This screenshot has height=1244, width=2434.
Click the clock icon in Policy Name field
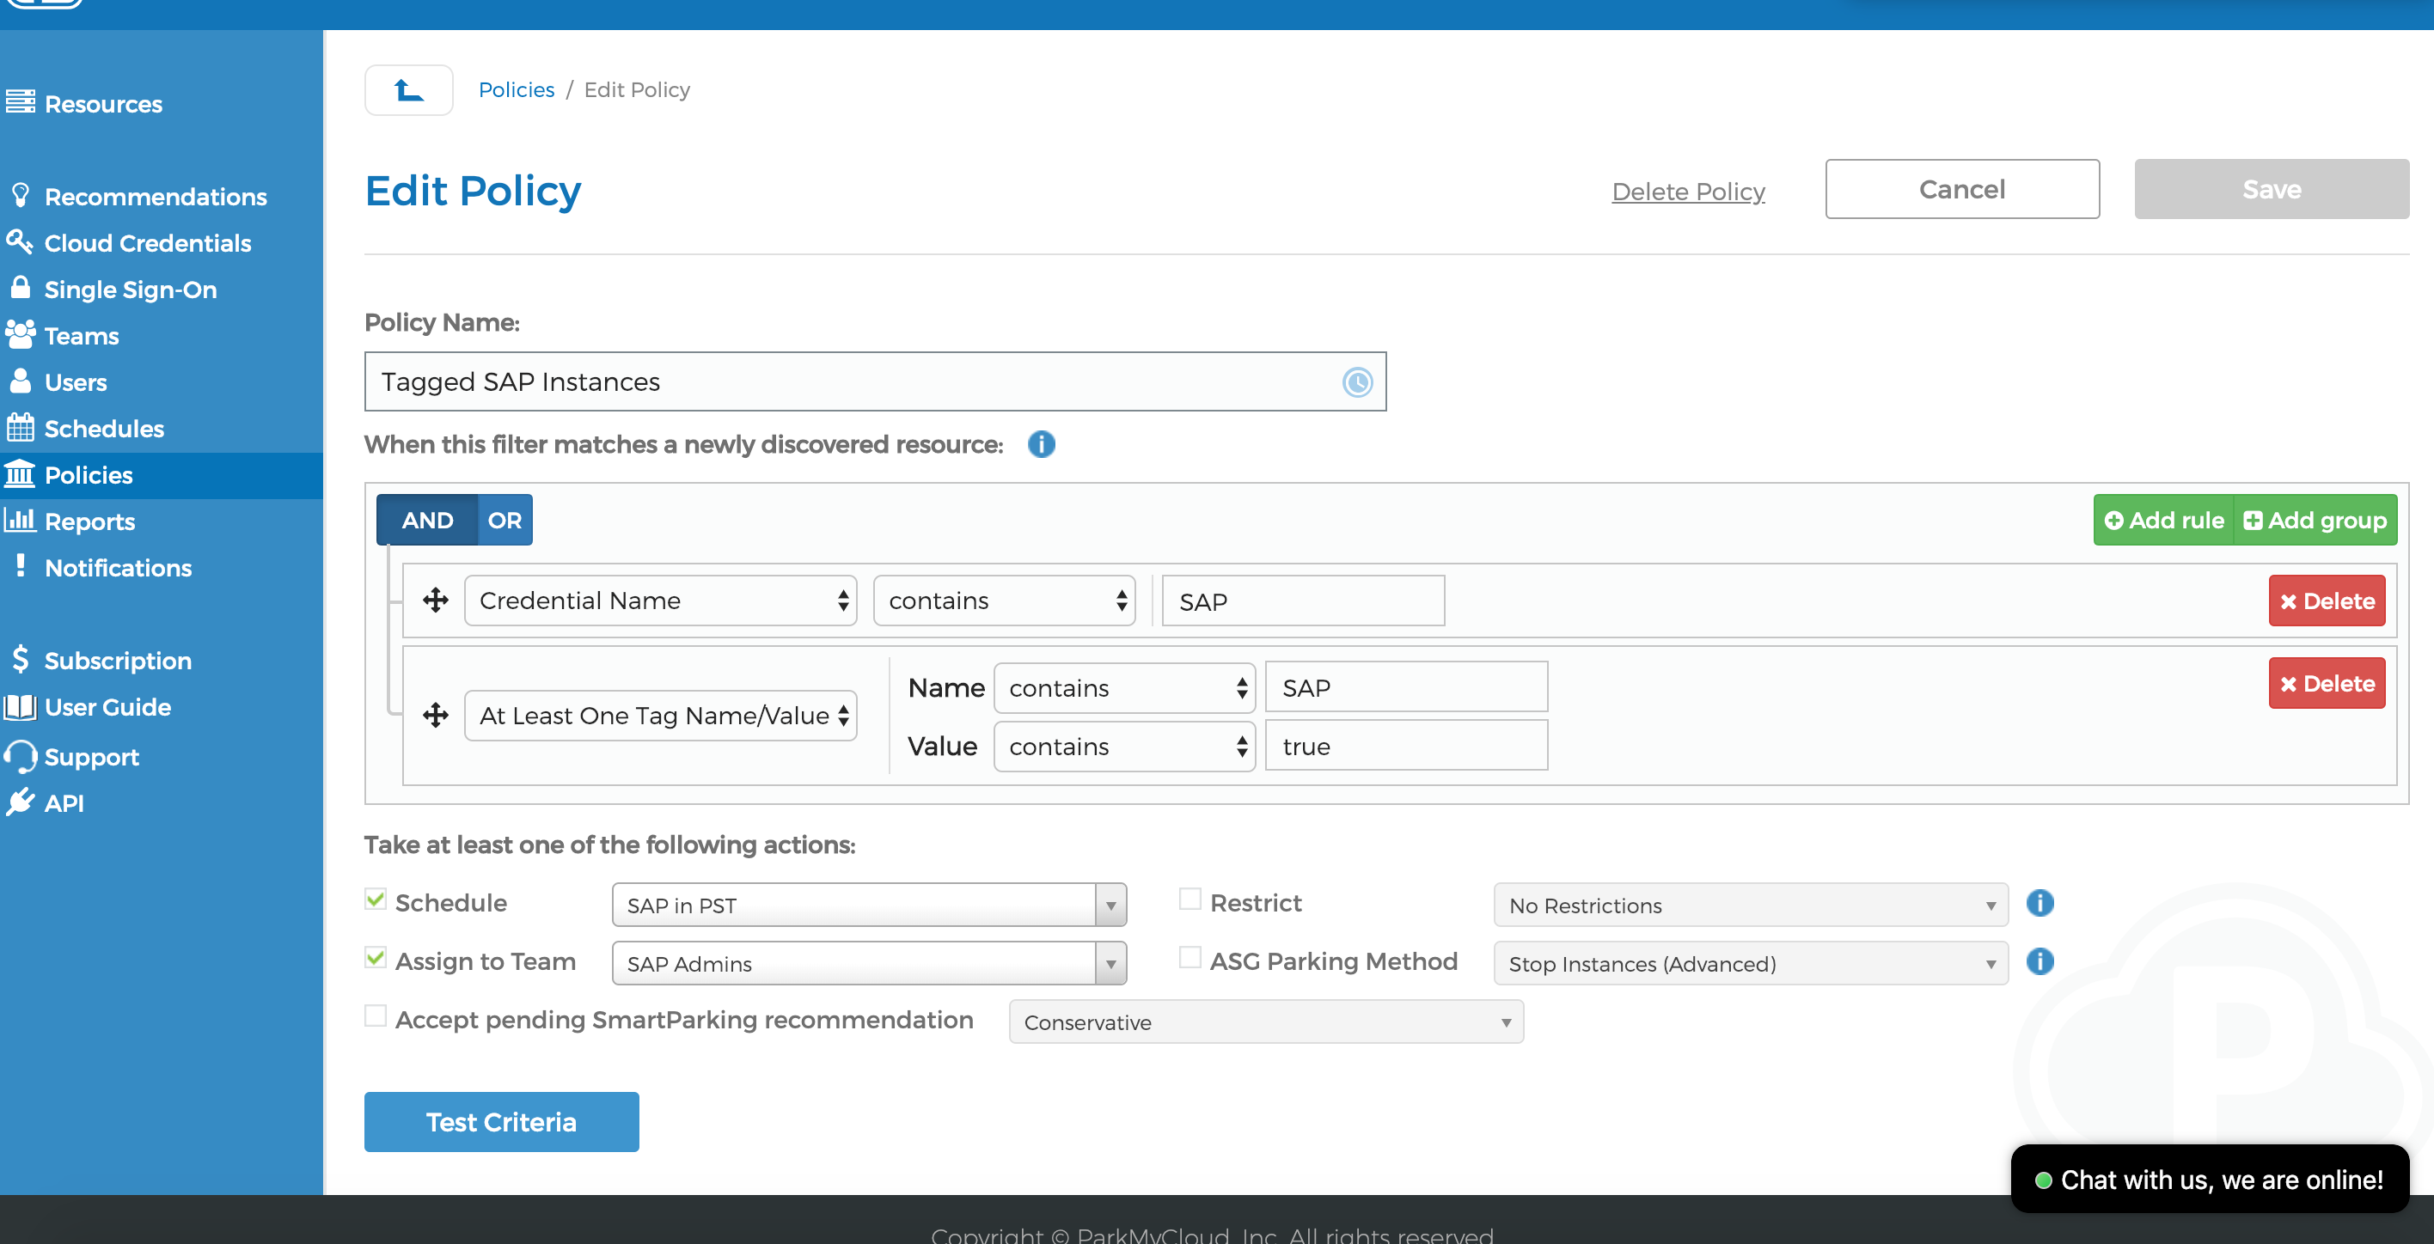1357,382
